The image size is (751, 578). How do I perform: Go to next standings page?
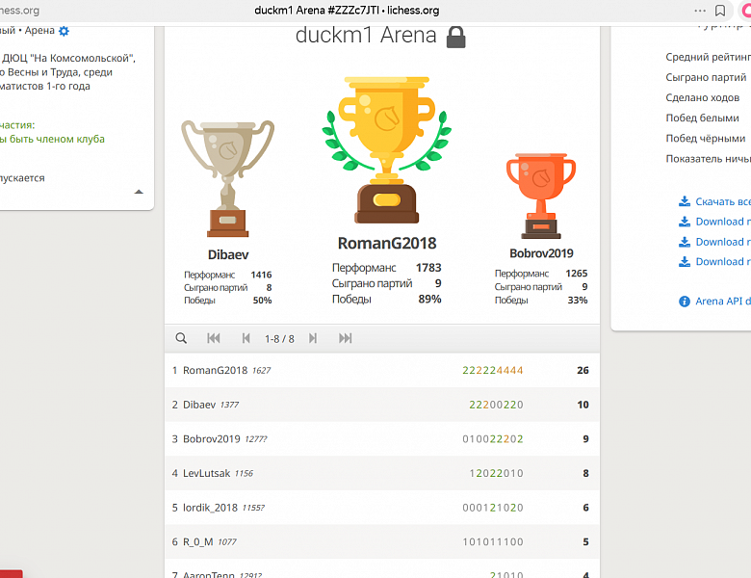point(313,338)
